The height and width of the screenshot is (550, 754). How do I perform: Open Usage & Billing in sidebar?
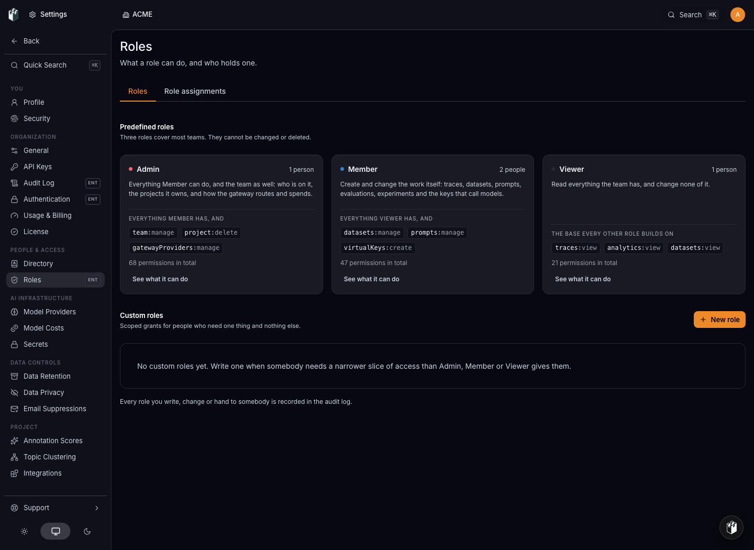[x=56, y=215]
